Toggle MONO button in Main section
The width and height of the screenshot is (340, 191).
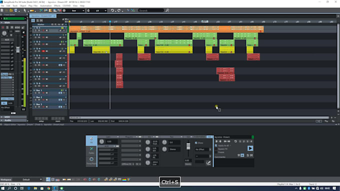[x=17, y=27]
